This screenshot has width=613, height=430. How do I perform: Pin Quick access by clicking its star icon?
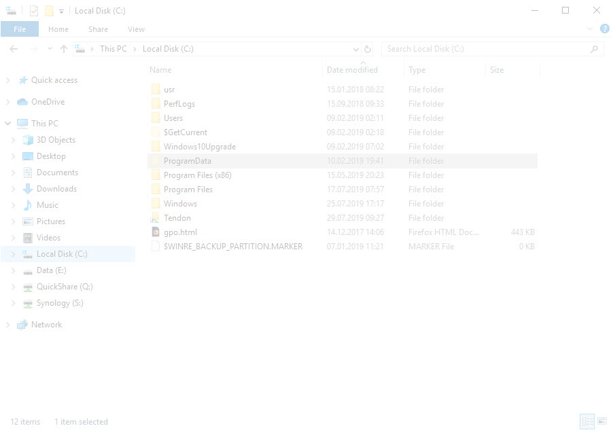click(x=23, y=79)
